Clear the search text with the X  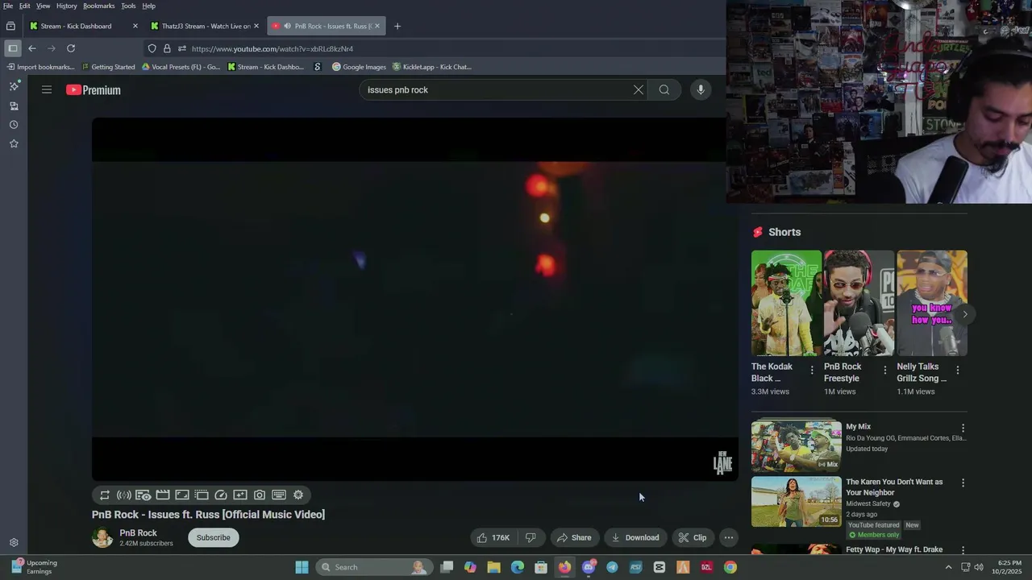639,90
